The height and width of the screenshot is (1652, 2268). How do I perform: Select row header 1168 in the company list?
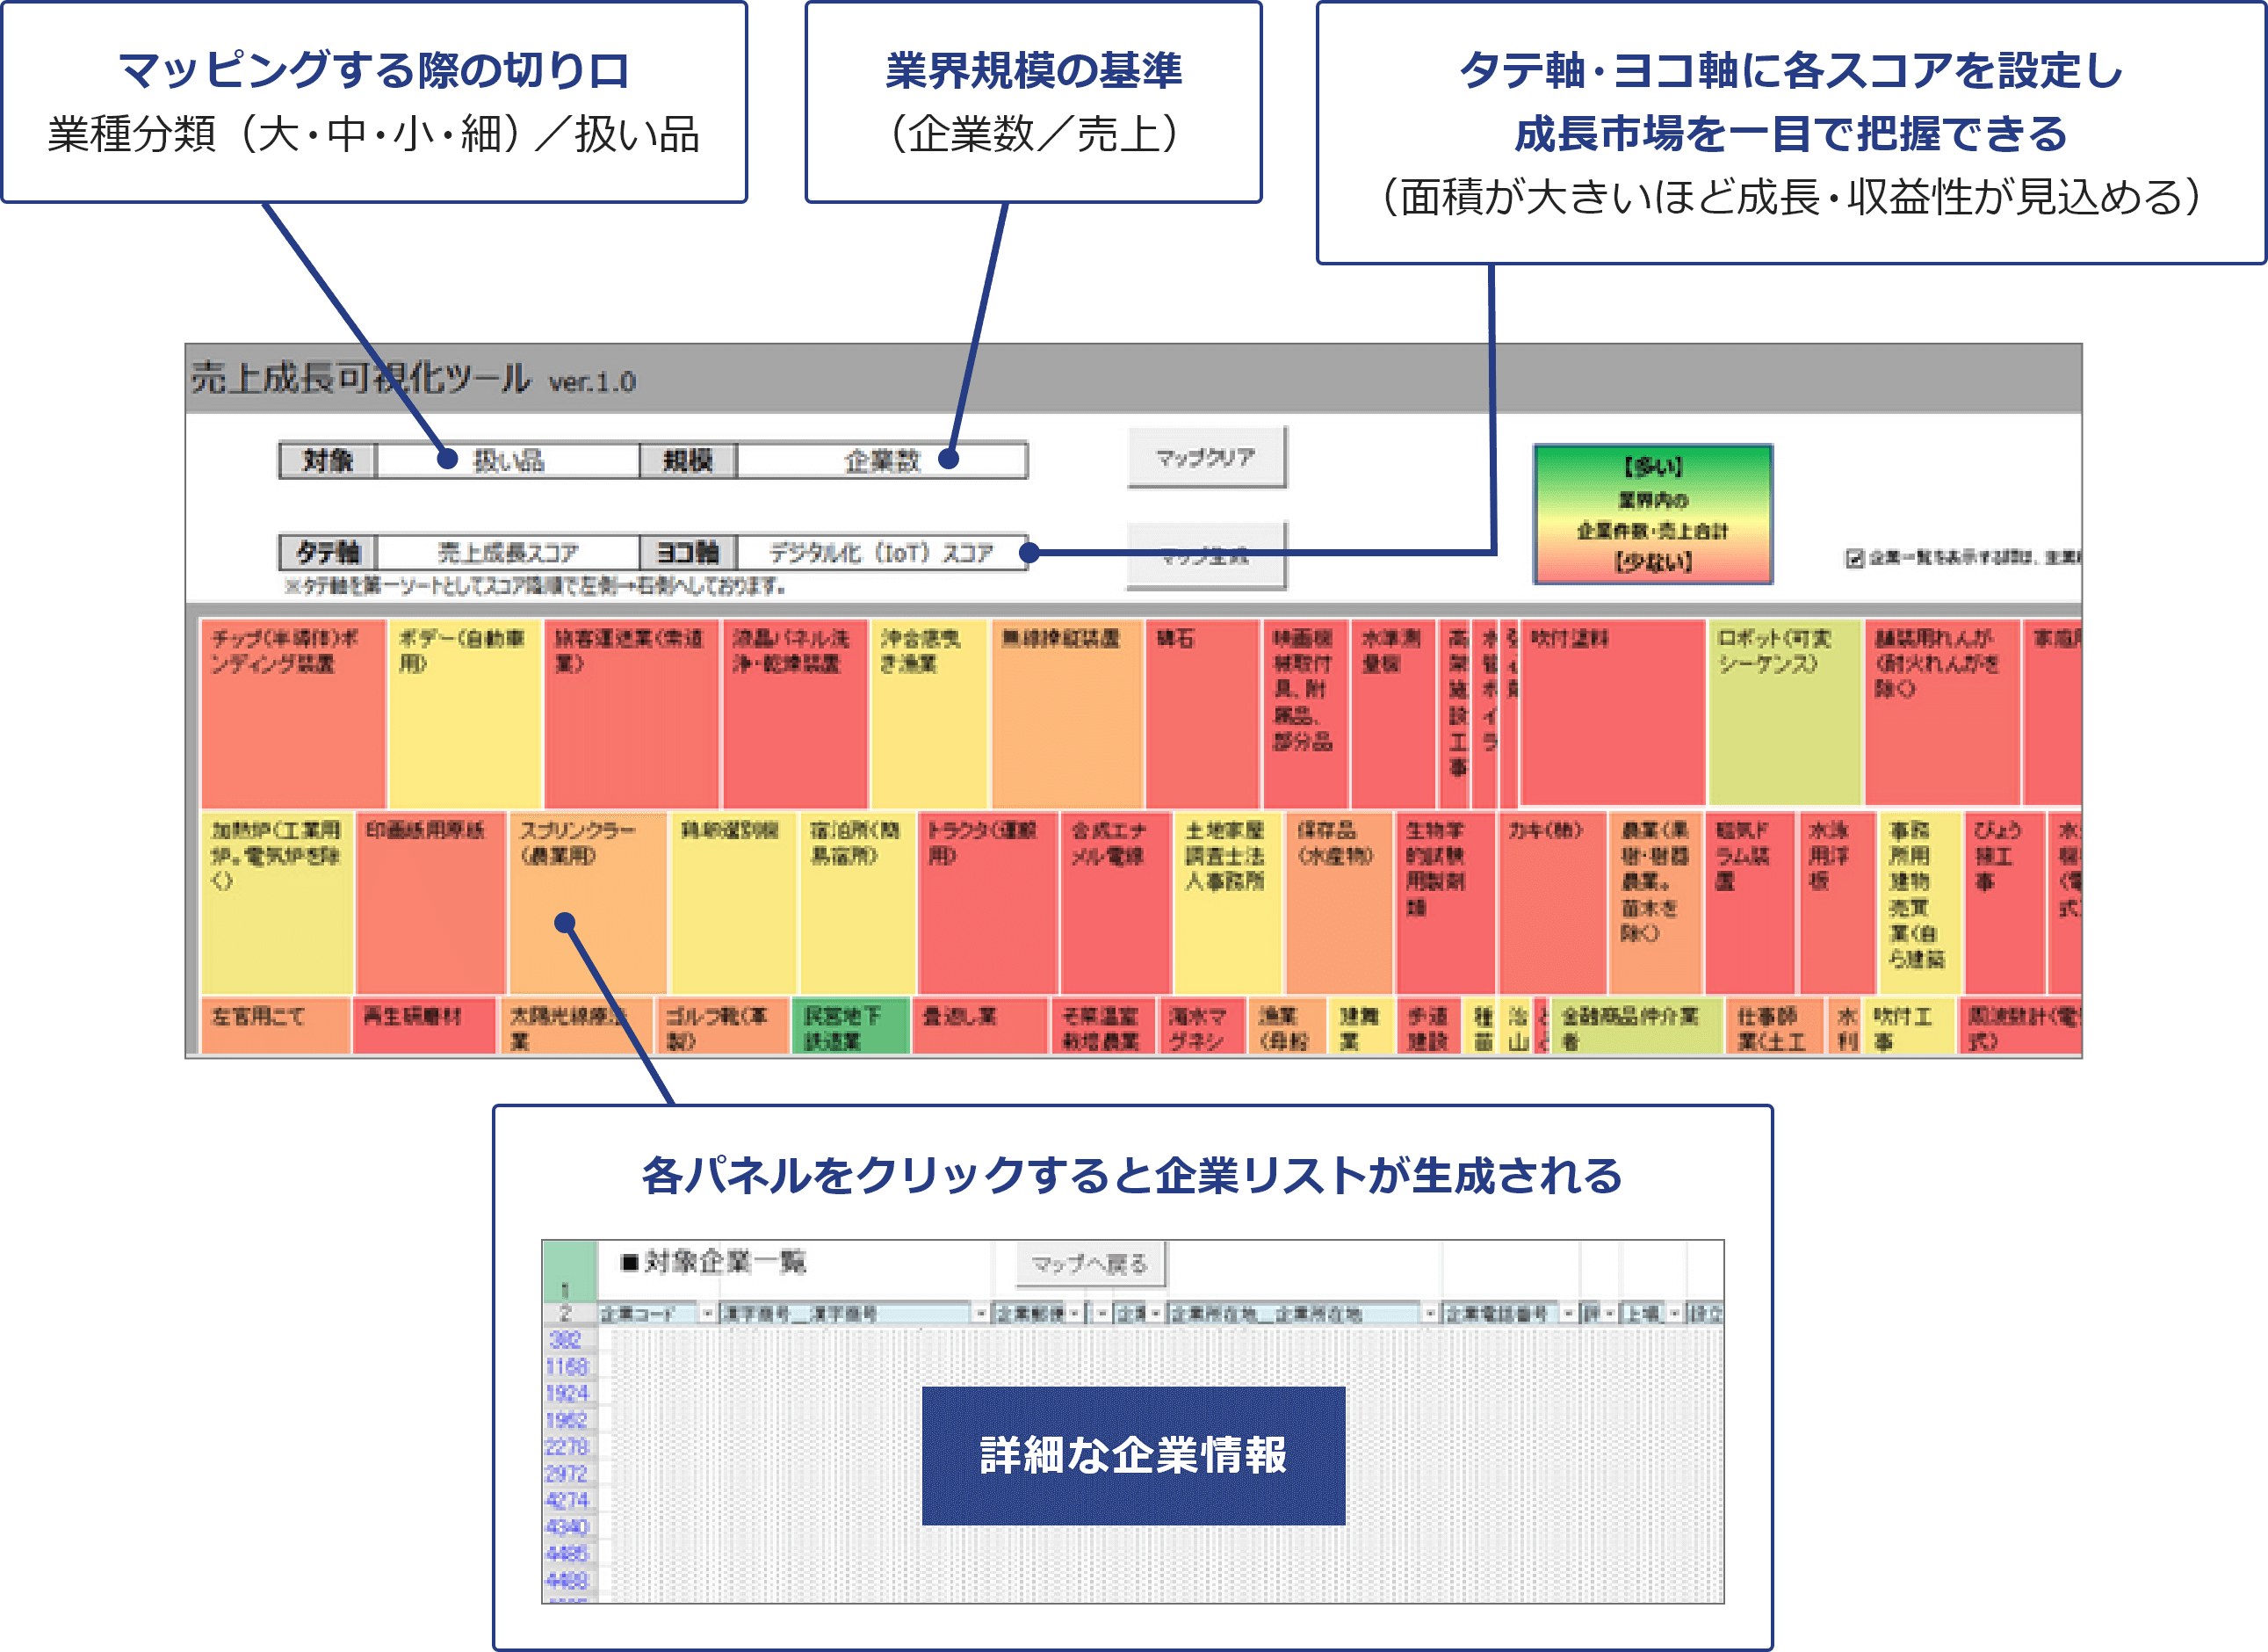click(x=567, y=1366)
